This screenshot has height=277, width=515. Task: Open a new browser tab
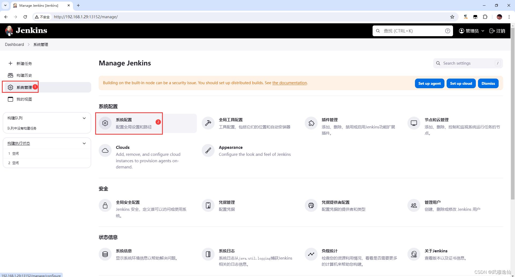click(78, 5)
